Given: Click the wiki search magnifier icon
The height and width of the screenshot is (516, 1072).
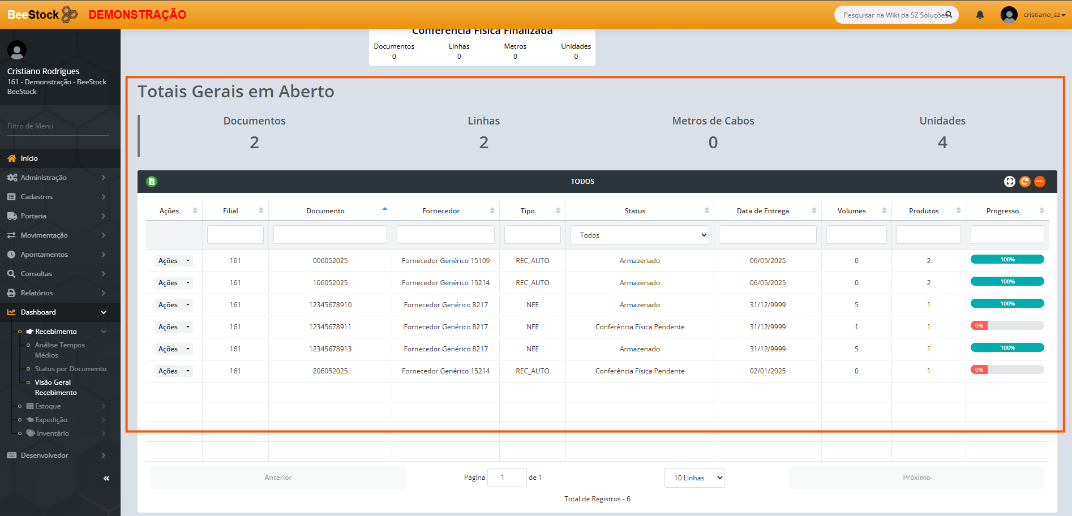Looking at the screenshot, I should tap(949, 15).
